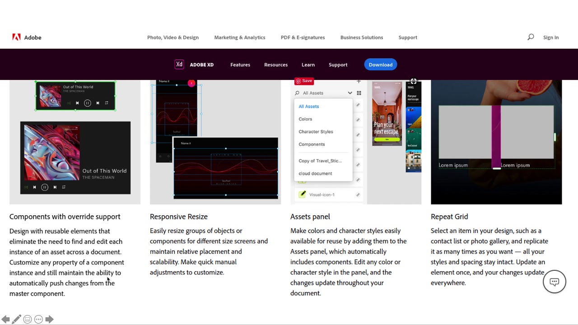578x325 pixels.
Task: Select the slideshow pen tool icon
Action: [17, 319]
